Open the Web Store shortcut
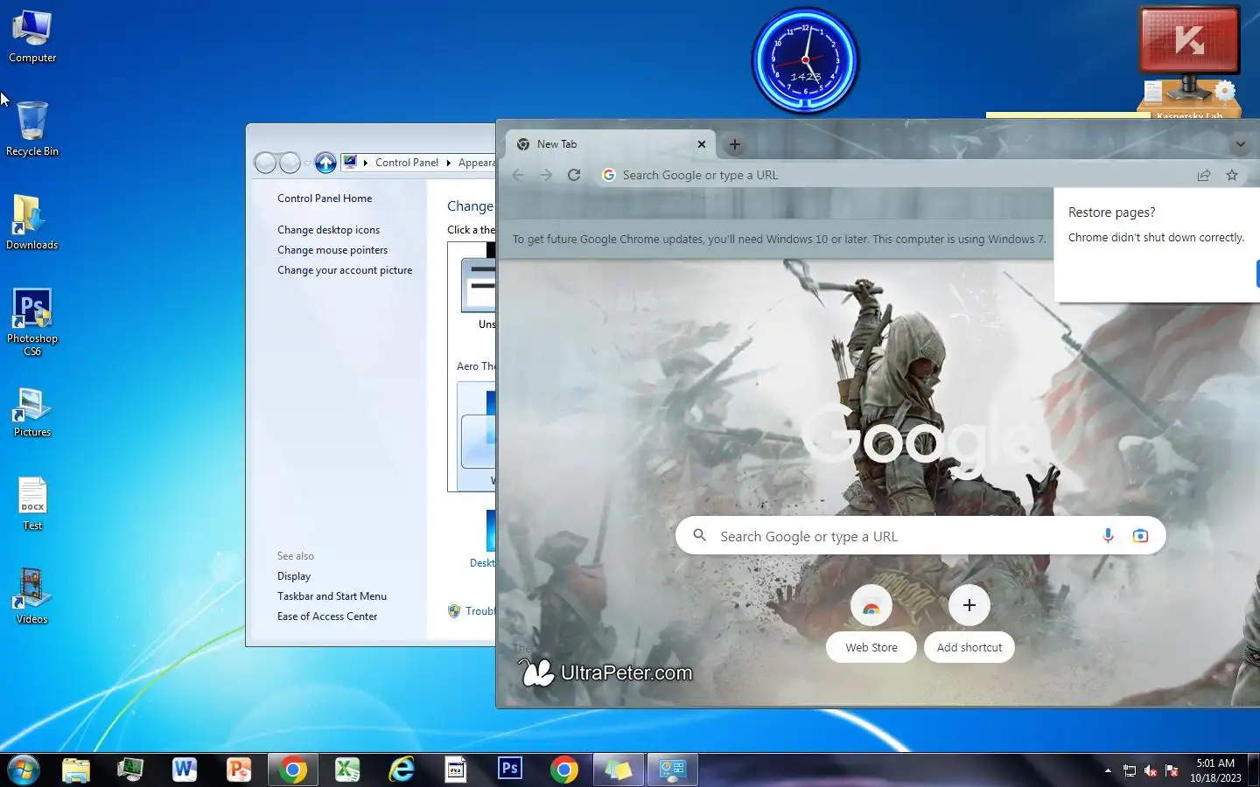 coord(871,623)
